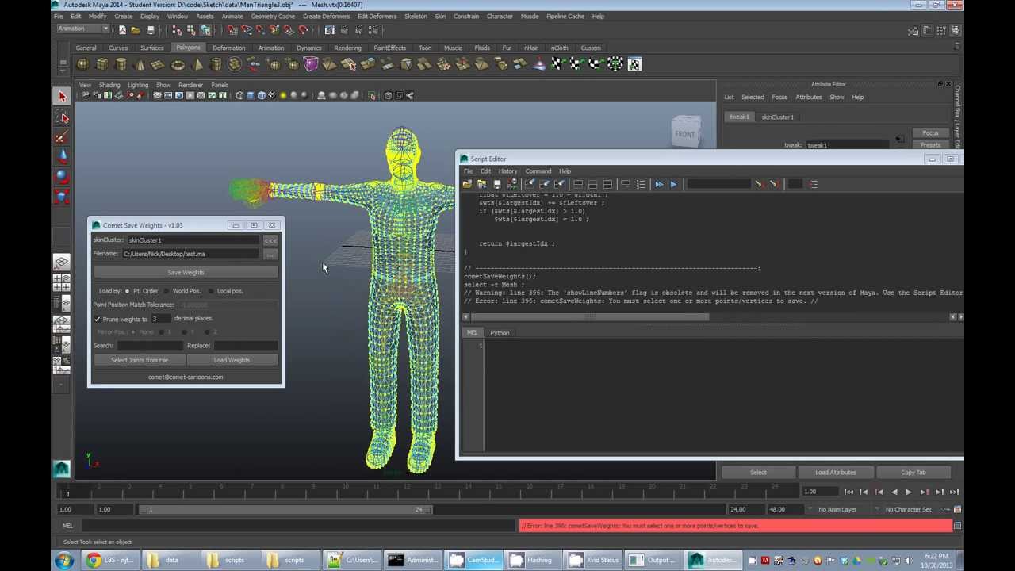Click the go to start of playback range button
Image resolution: width=1015 pixels, height=571 pixels.
click(x=848, y=492)
